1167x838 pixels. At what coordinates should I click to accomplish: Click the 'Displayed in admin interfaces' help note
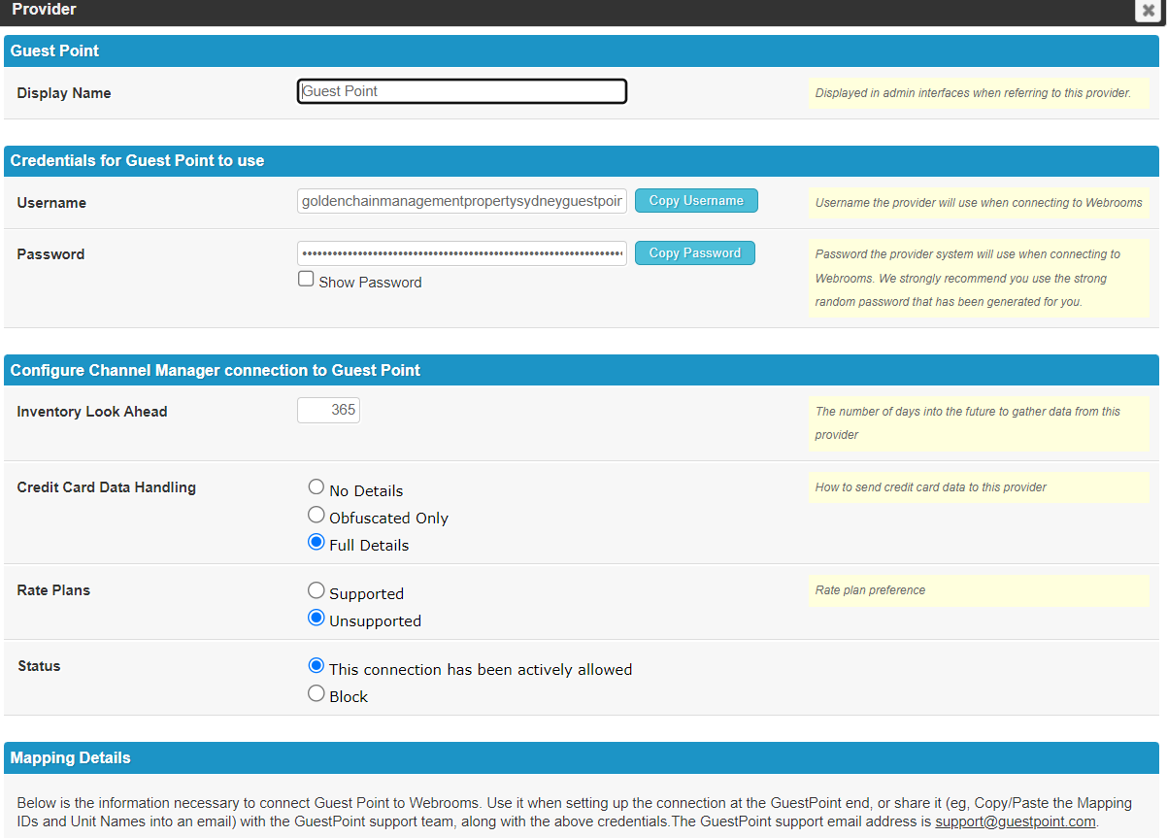[x=979, y=93]
